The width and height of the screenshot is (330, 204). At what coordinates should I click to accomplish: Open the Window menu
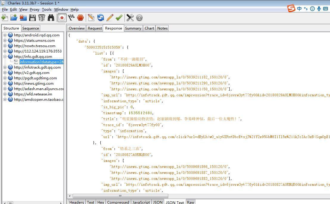[x=61, y=10]
